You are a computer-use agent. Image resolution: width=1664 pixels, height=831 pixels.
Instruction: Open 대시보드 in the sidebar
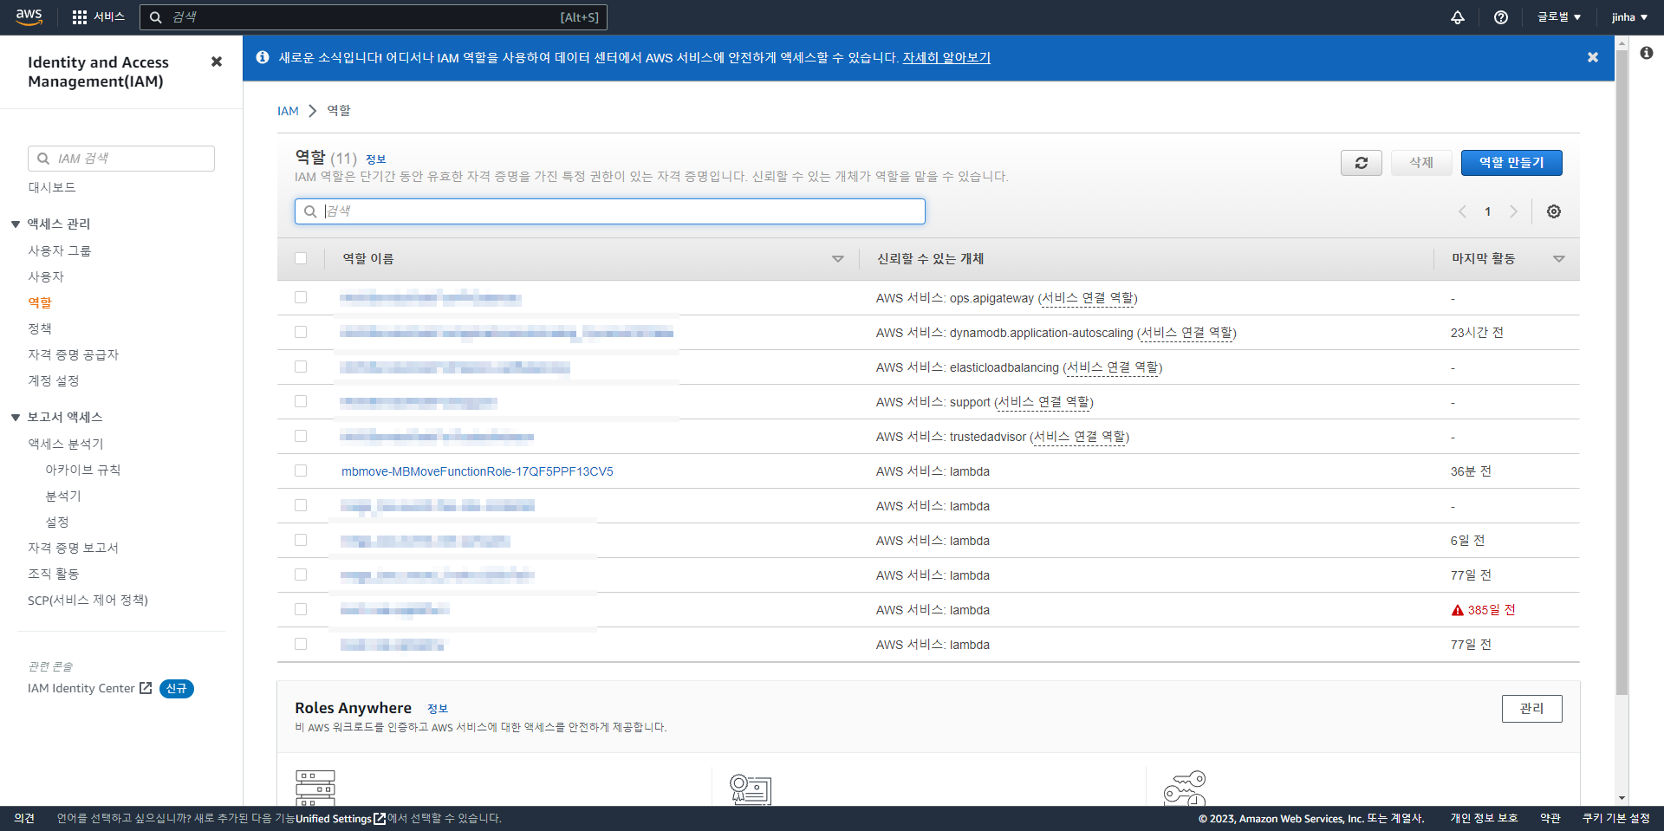click(52, 187)
